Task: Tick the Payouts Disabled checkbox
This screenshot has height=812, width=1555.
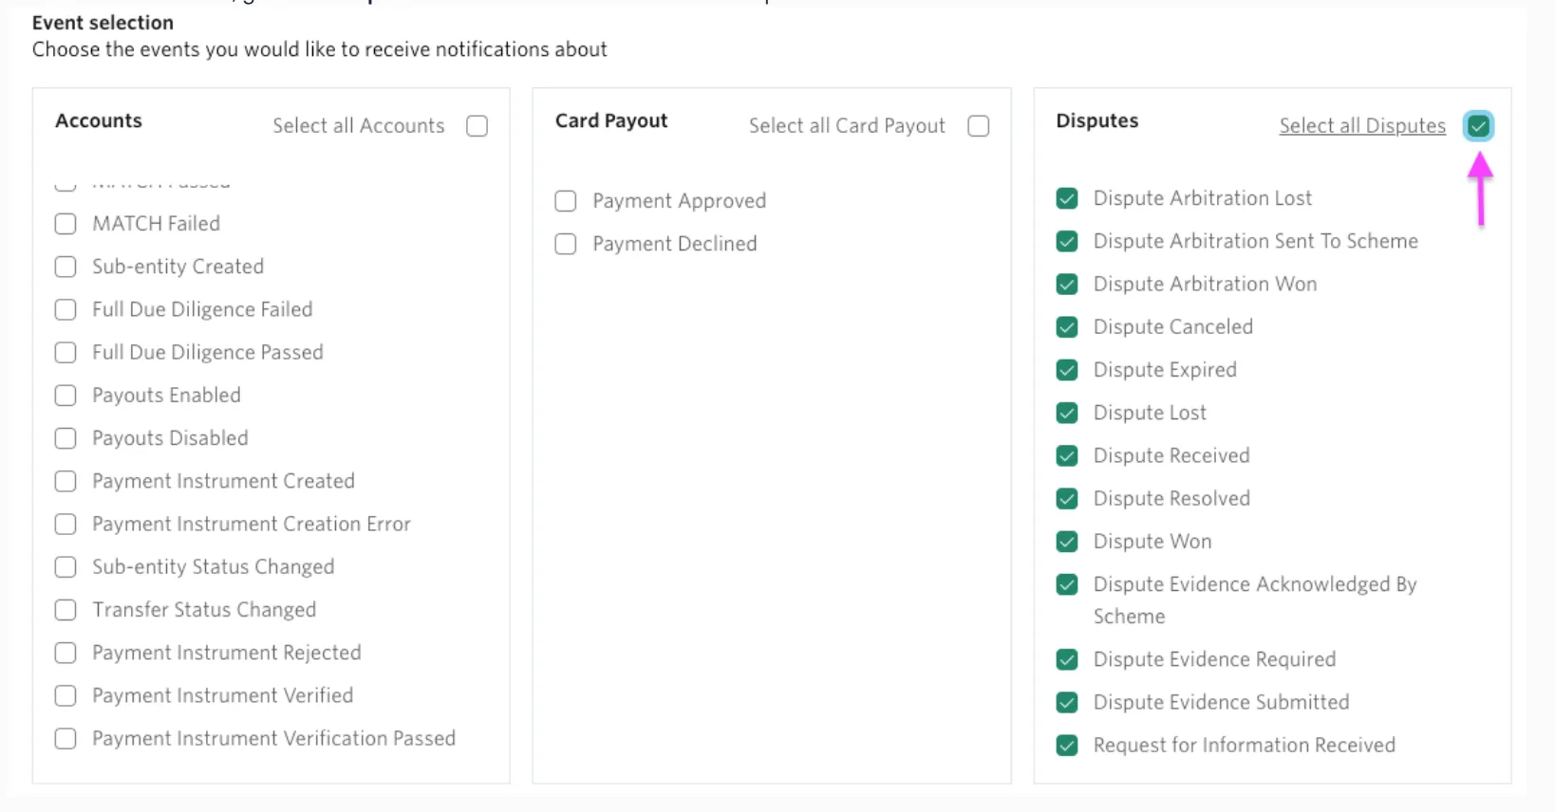Action: pos(66,438)
